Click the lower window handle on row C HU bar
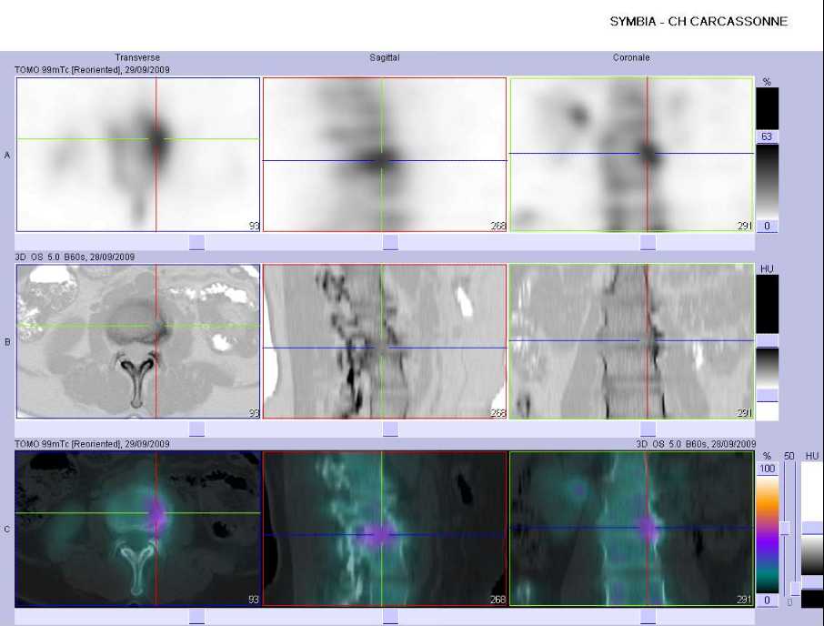 pos(812,582)
